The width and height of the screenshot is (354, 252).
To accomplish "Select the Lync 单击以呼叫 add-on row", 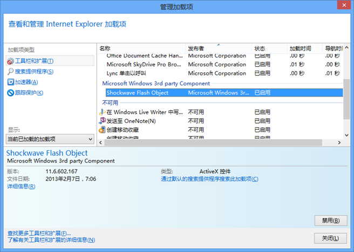I will tap(220, 73).
